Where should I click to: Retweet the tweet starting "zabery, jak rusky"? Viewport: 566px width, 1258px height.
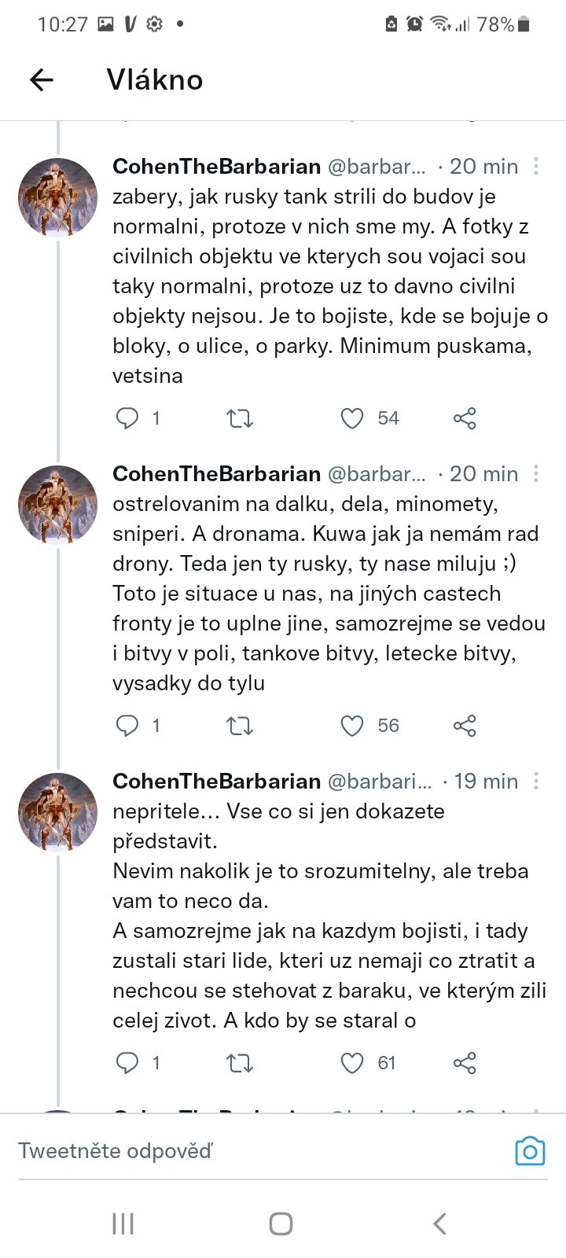pos(240,418)
